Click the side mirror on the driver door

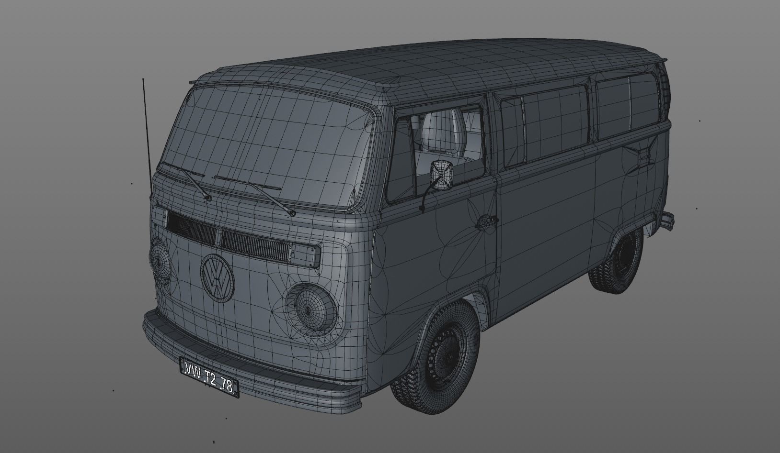(442, 175)
